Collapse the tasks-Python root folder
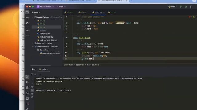Image resolution: width=197 pixels, height=110 pixels. 33,17
